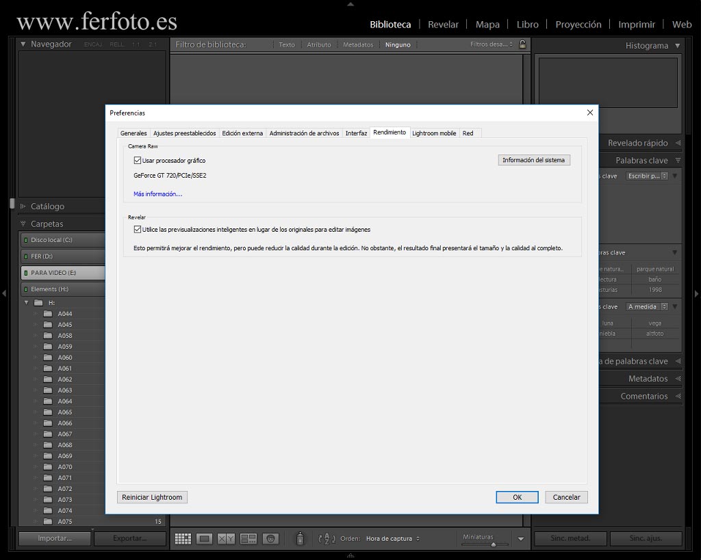This screenshot has height=560, width=701.
Task: Click the H: drive folder icon
Action: pos(38,303)
